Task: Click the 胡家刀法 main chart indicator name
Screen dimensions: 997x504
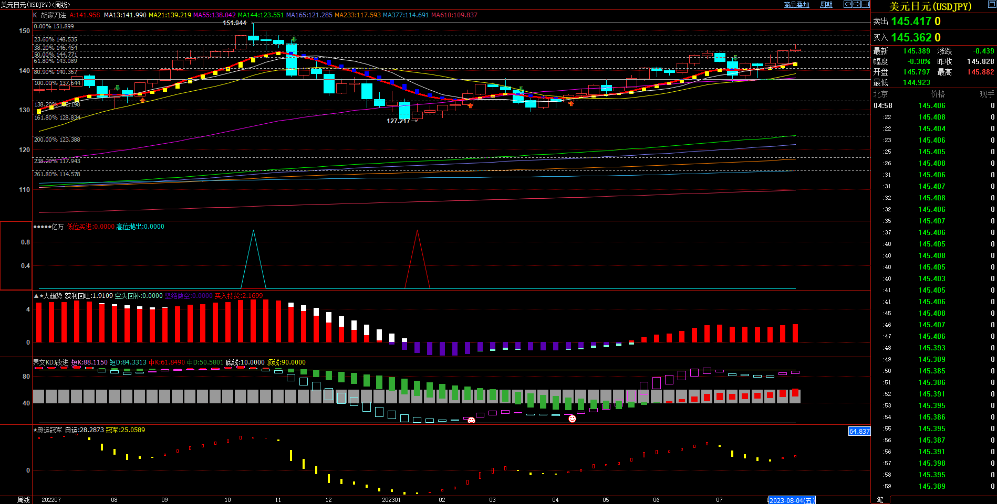Action: click(x=54, y=15)
